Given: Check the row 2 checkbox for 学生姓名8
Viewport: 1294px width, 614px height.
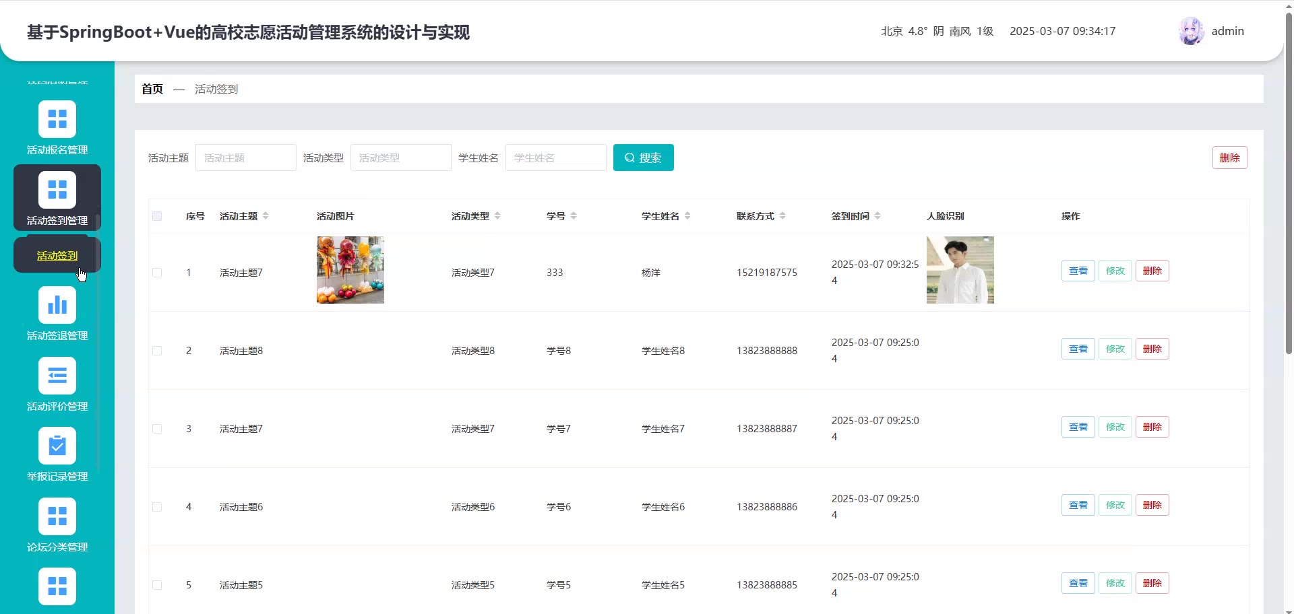Looking at the screenshot, I should [x=157, y=351].
